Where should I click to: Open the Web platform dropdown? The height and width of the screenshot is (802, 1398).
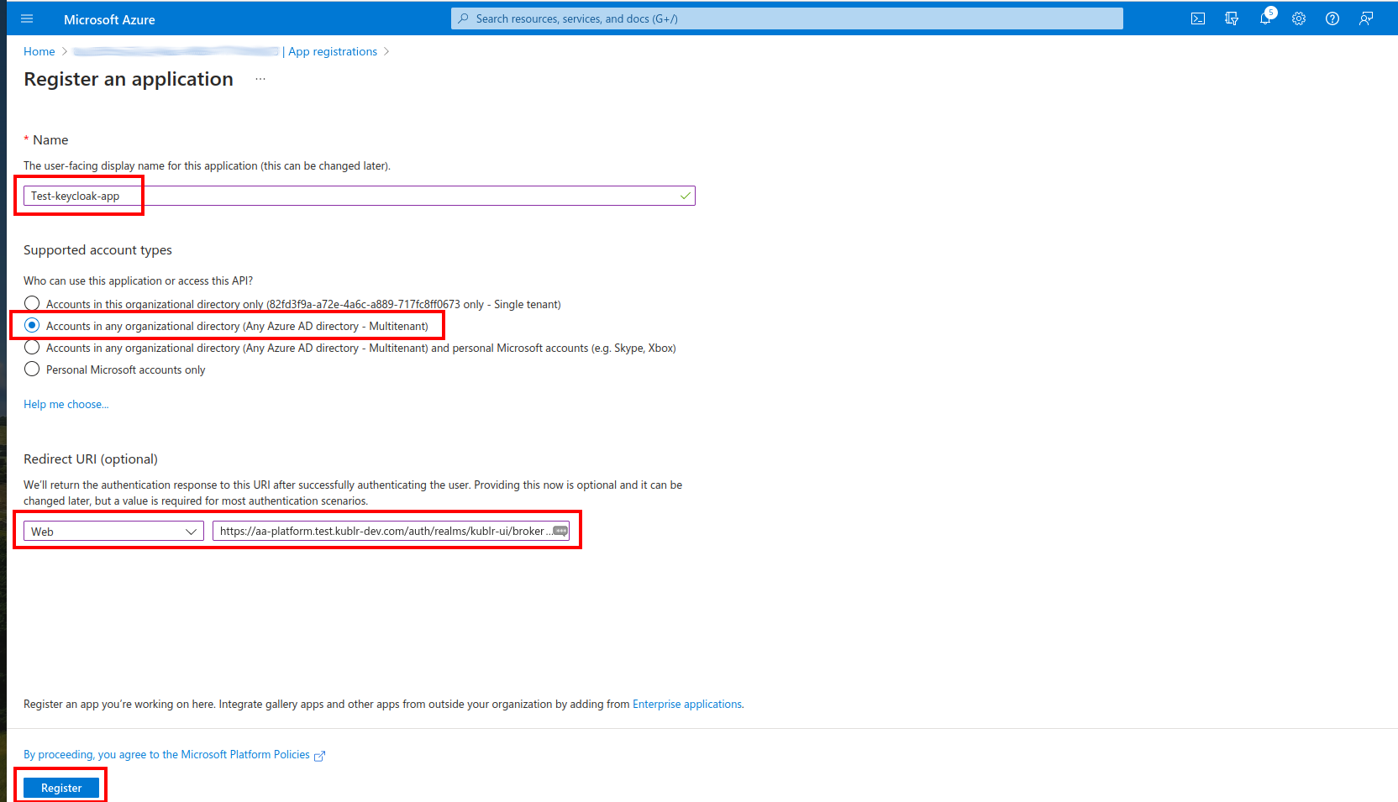pyautogui.click(x=113, y=532)
